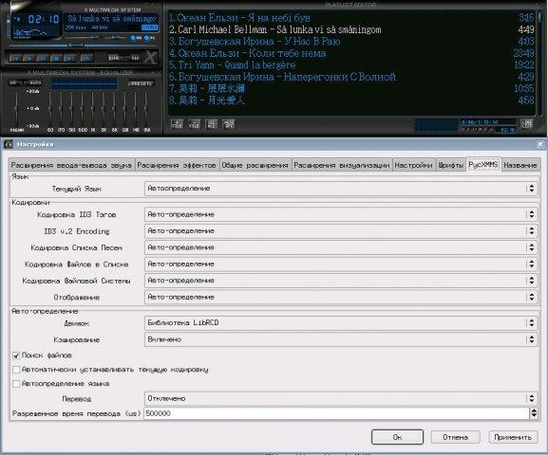Click the elapsed time display 02:10
Image resolution: width=548 pixels, height=455 pixels.
(44, 19)
